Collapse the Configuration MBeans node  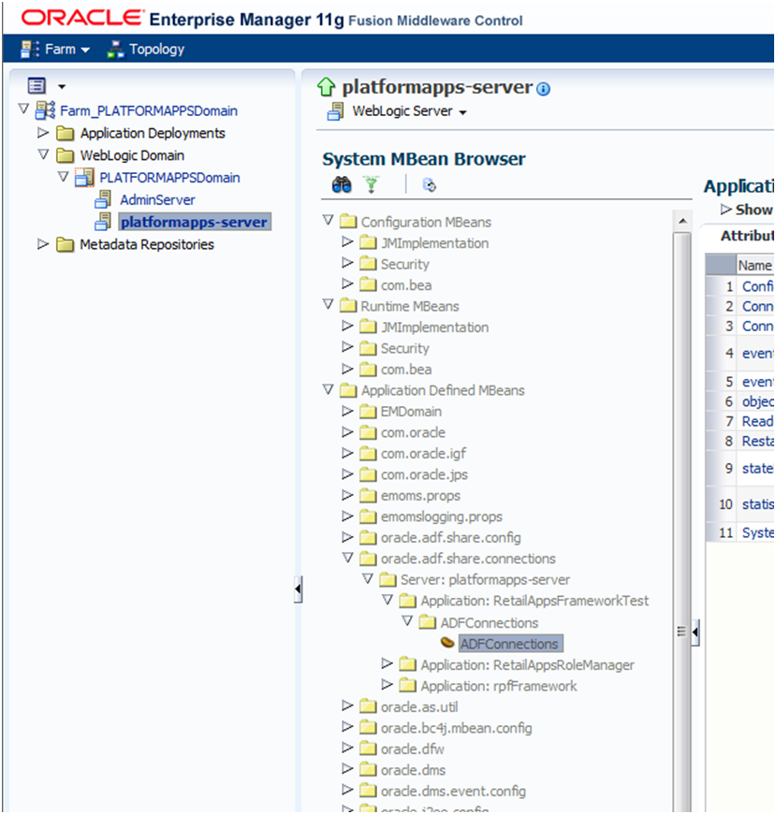tap(328, 220)
